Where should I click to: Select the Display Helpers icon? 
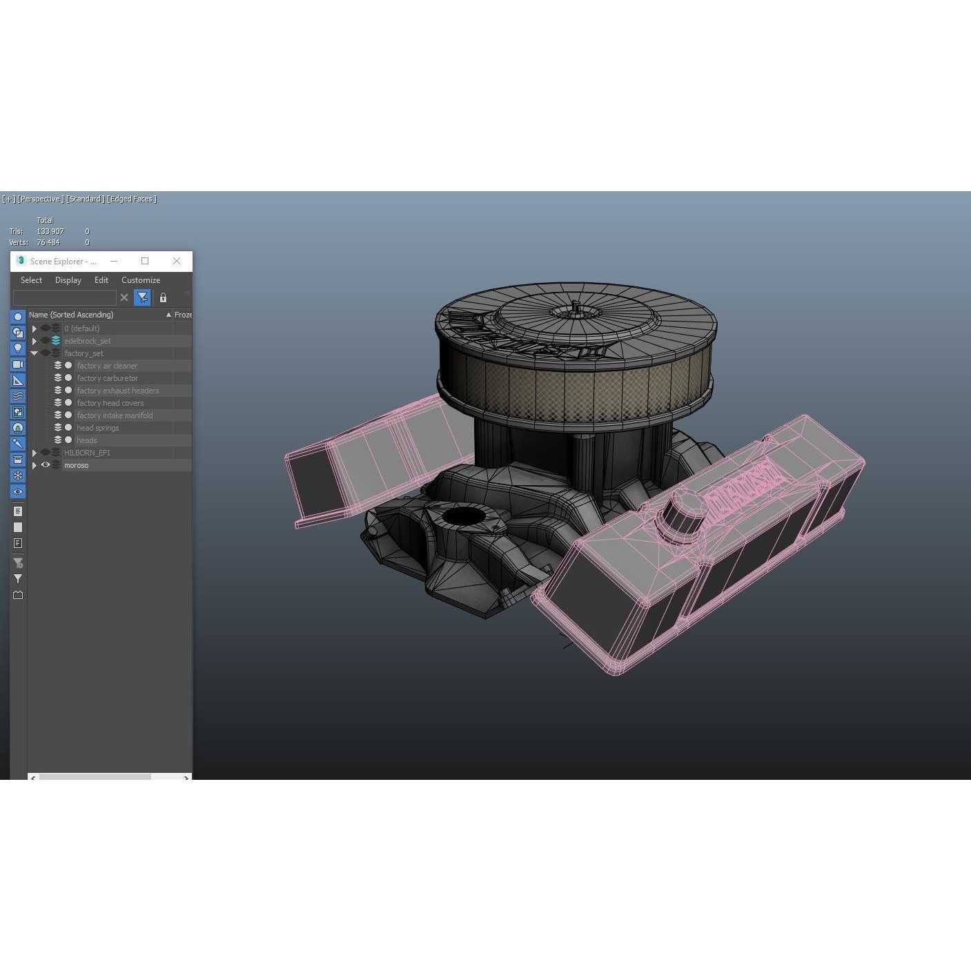click(17, 380)
